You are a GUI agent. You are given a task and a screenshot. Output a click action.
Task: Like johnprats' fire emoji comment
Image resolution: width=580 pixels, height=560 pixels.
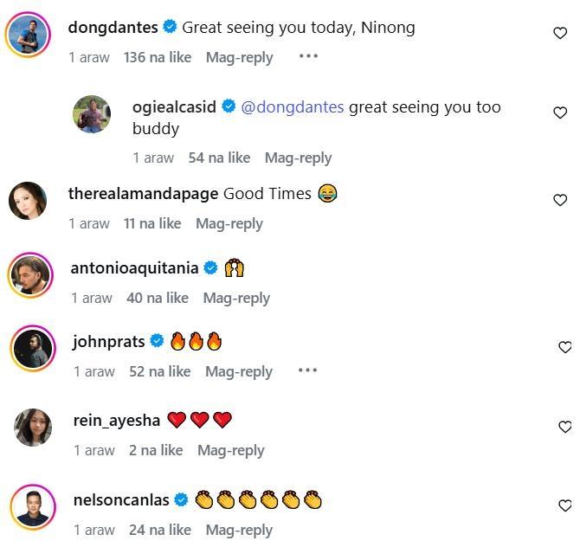564,347
